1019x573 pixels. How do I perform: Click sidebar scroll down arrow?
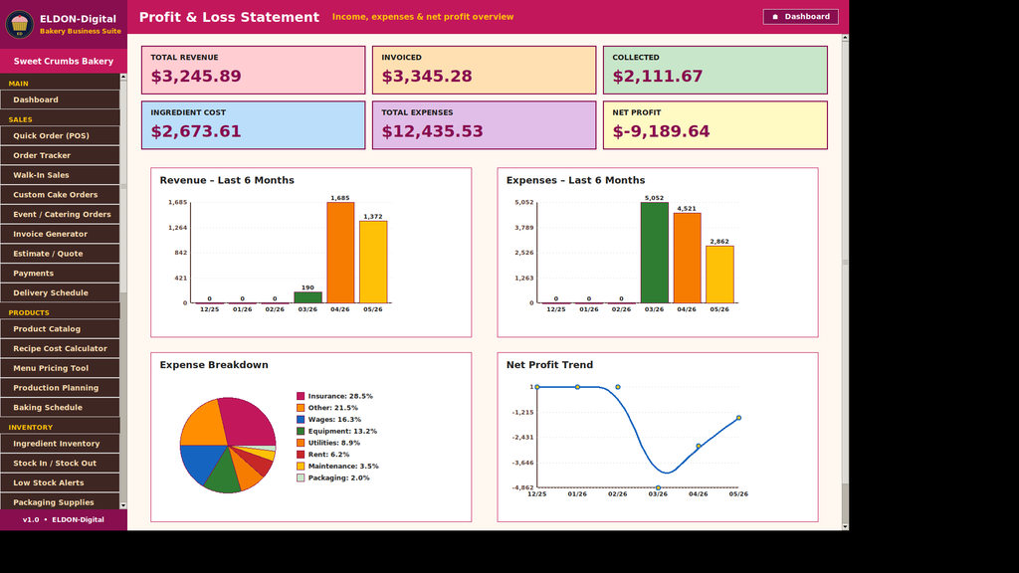click(x=123, y=505)
